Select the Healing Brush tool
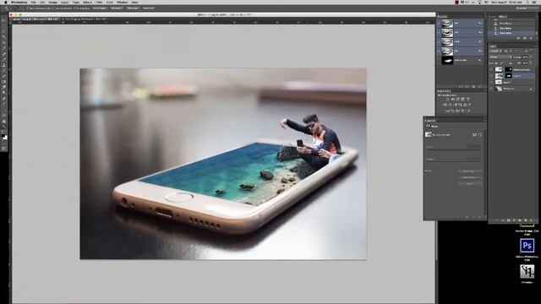Image resolution: width=541 pixels, height=304 pixels. (x=4, y=54)
